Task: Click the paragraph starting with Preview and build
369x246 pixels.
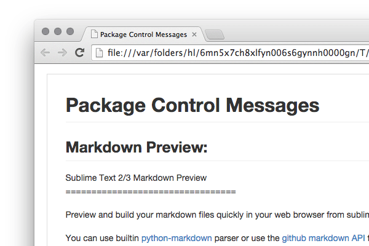Action: [x=216, y=215]
